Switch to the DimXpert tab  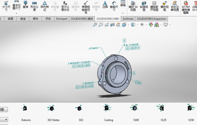tap(62, 19)
